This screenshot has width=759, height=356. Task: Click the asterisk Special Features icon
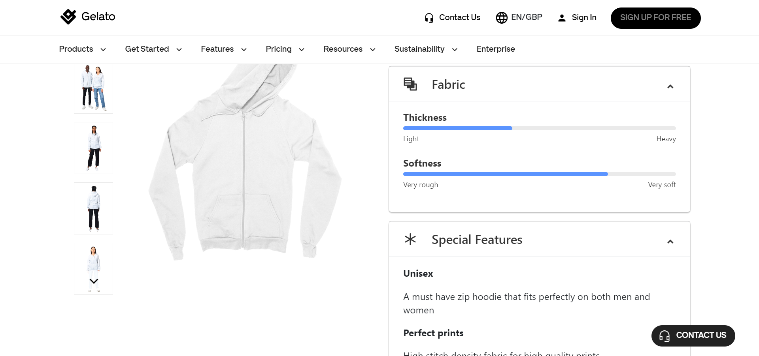[410, 239]
